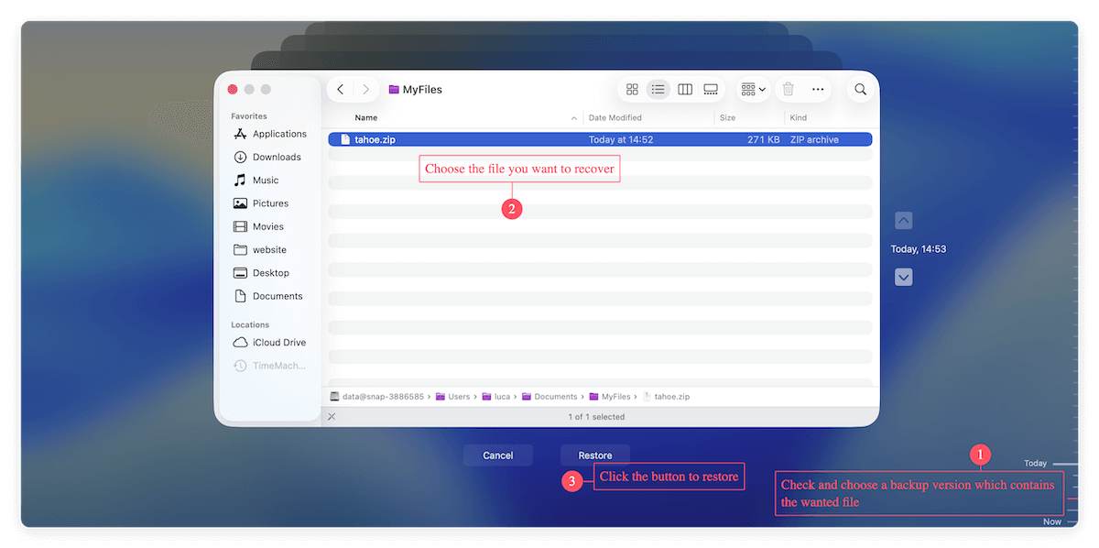Click the Restore button
1099x548 pixels.
tap(595, 455)
